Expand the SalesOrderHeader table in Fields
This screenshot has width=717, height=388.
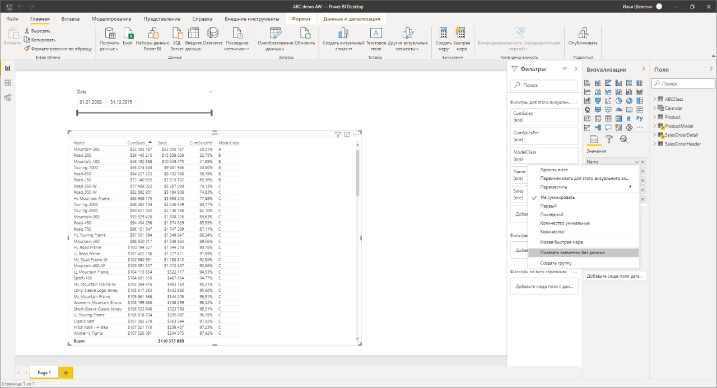tap(655, 144)
